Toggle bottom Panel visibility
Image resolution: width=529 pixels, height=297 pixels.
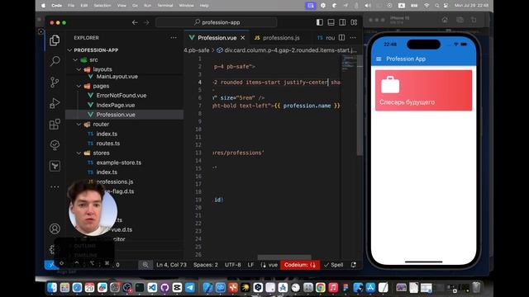331,22
